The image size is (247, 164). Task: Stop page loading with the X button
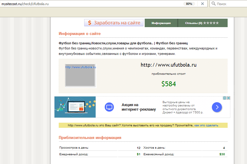point(203,4)
